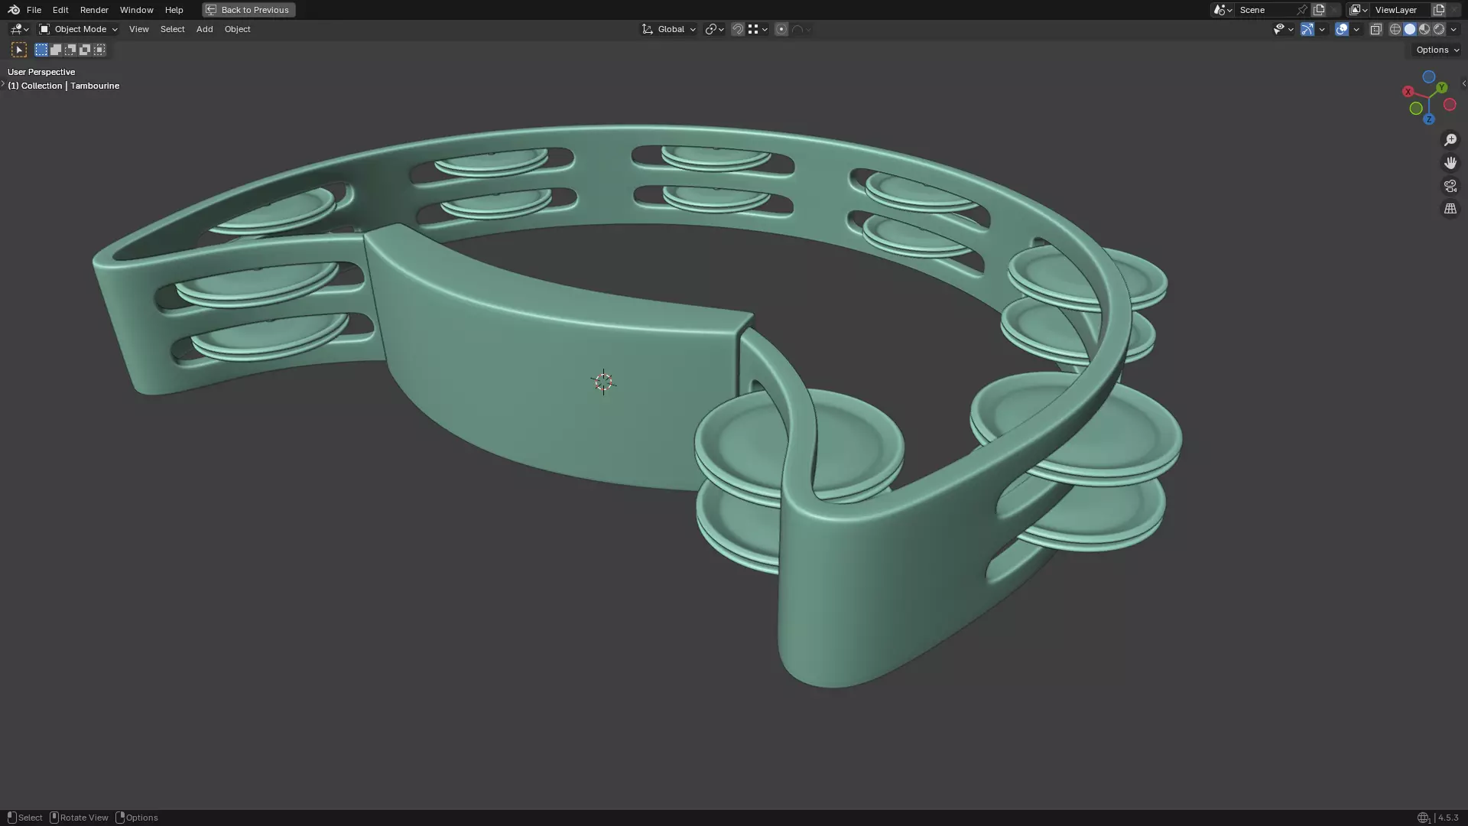Toggle snapping magnet on

(x=738, y=29)
